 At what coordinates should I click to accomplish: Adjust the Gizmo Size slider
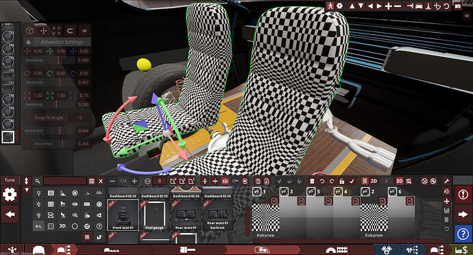pyautogui.click(x=60, y=131)
